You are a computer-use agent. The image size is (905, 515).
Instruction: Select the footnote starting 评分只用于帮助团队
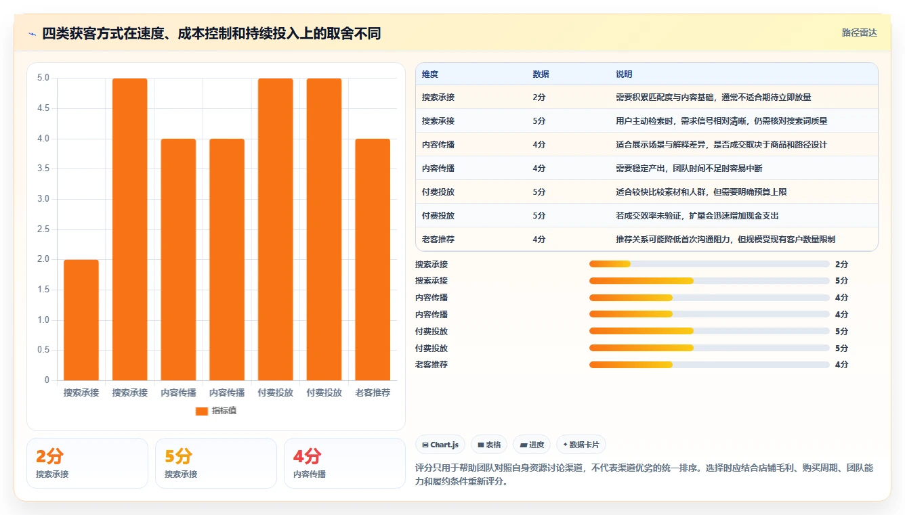pyautogui.click(x=644, y=475)
